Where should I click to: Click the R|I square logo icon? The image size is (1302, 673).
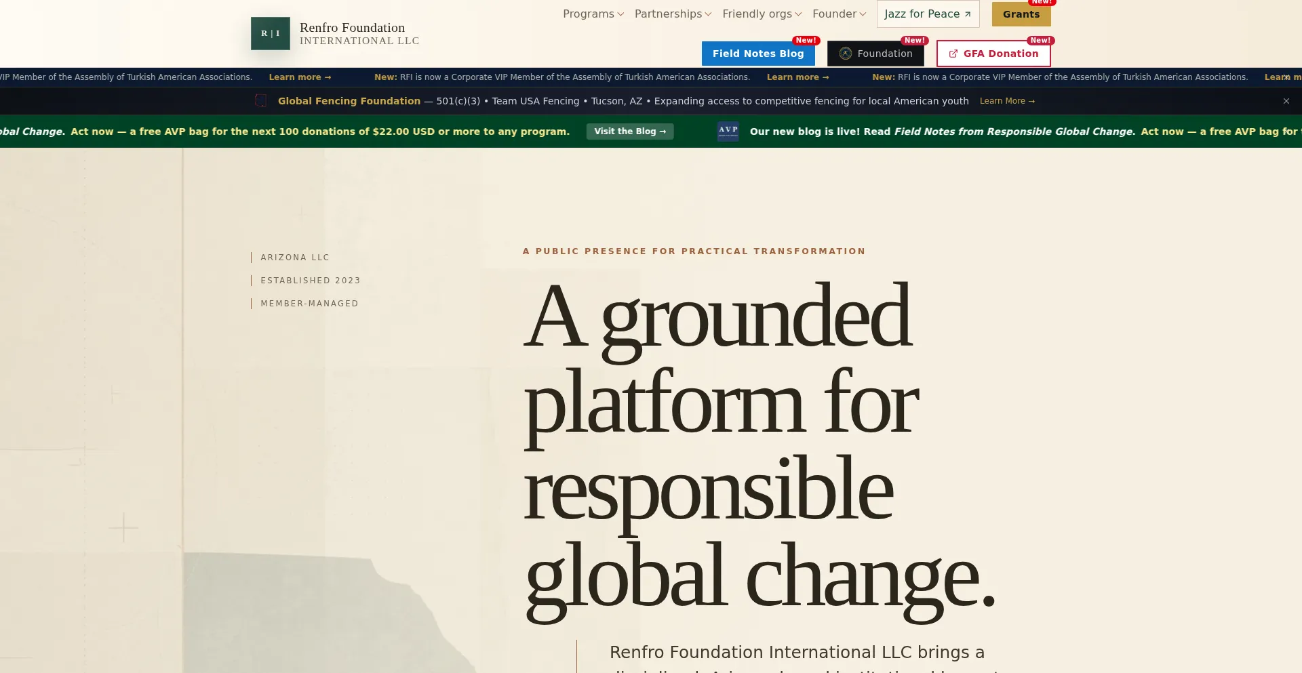(x=271, y=33)
